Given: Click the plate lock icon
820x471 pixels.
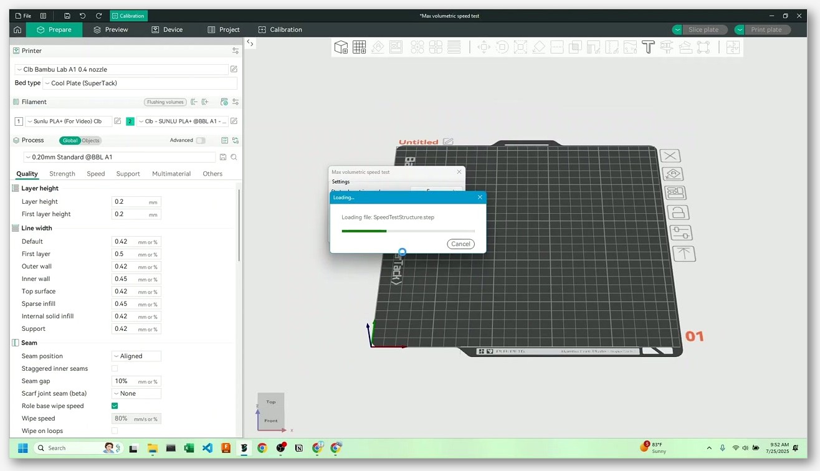Looking at the screenshot, I should 678,212.
